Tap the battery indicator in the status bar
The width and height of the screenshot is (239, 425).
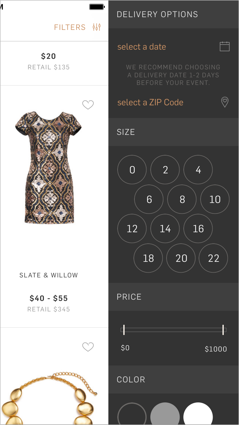tap(97, 7)
